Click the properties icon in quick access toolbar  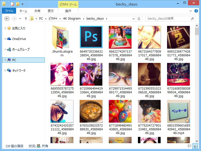[12, 4]
